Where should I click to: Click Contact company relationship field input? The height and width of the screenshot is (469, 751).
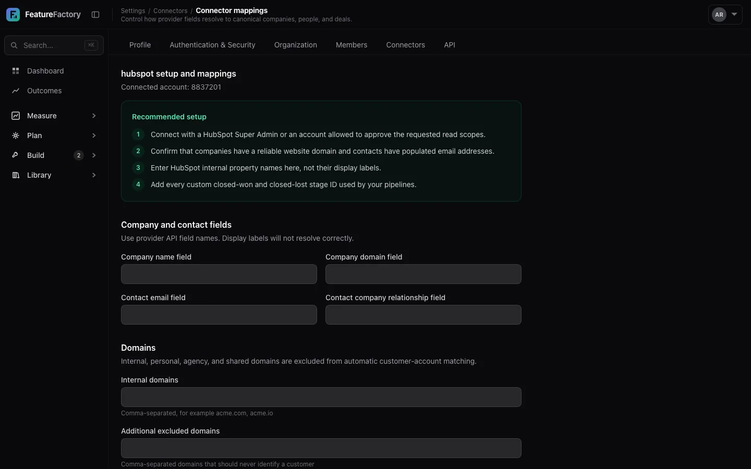coord(423,315)
